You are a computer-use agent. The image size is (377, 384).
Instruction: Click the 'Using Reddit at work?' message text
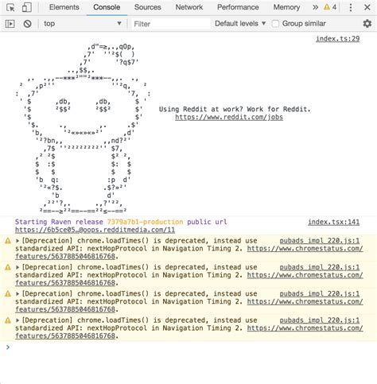235,109
